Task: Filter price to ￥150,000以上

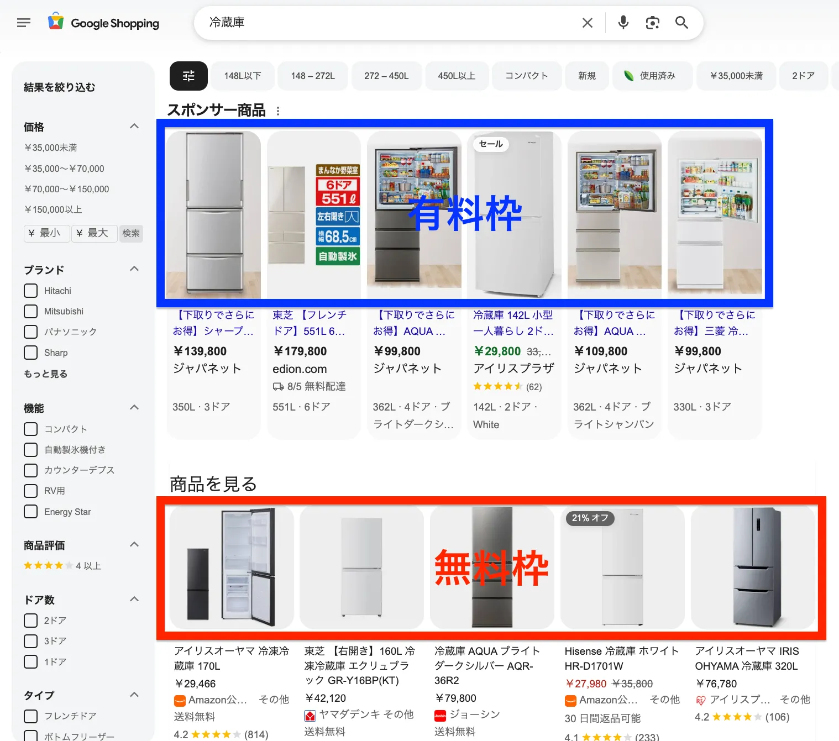Action: [53, 209]
